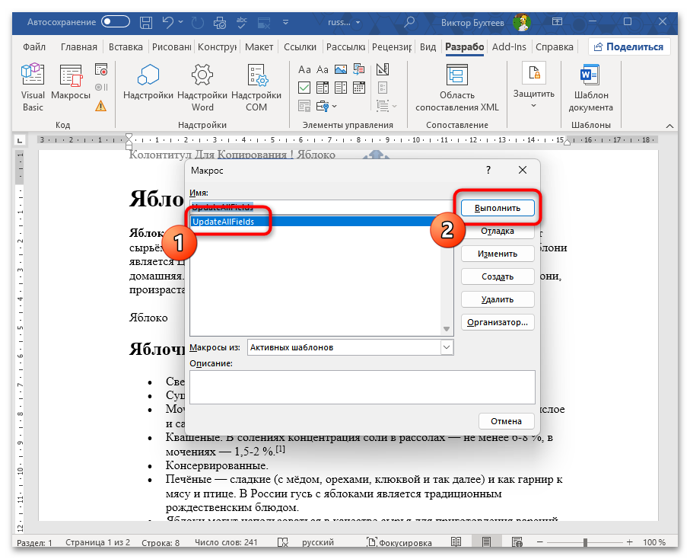This screenshot has width=690, height=559.
Task: Insert a rich text content control
Action: (304, 69)
